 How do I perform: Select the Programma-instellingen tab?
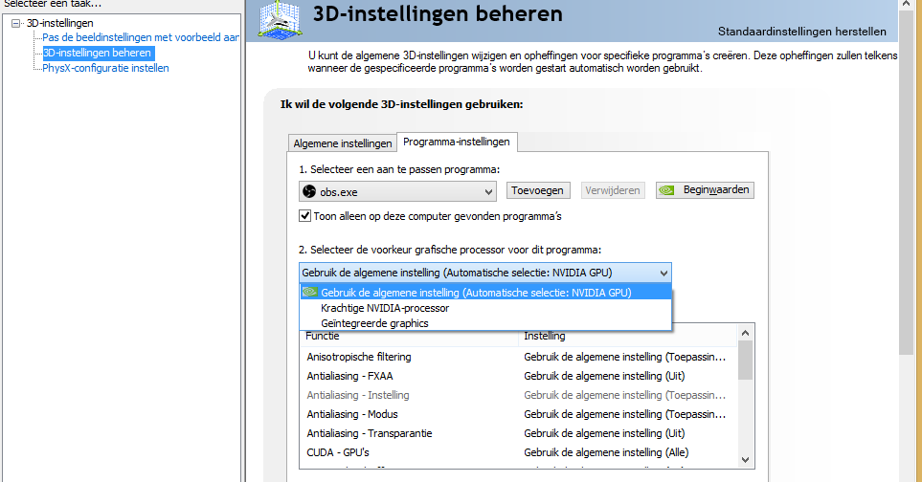[x=457, y=142]
